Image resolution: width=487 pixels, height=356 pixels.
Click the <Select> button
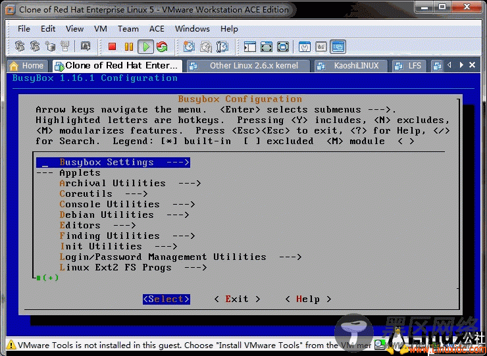click(x=166, y=299)
